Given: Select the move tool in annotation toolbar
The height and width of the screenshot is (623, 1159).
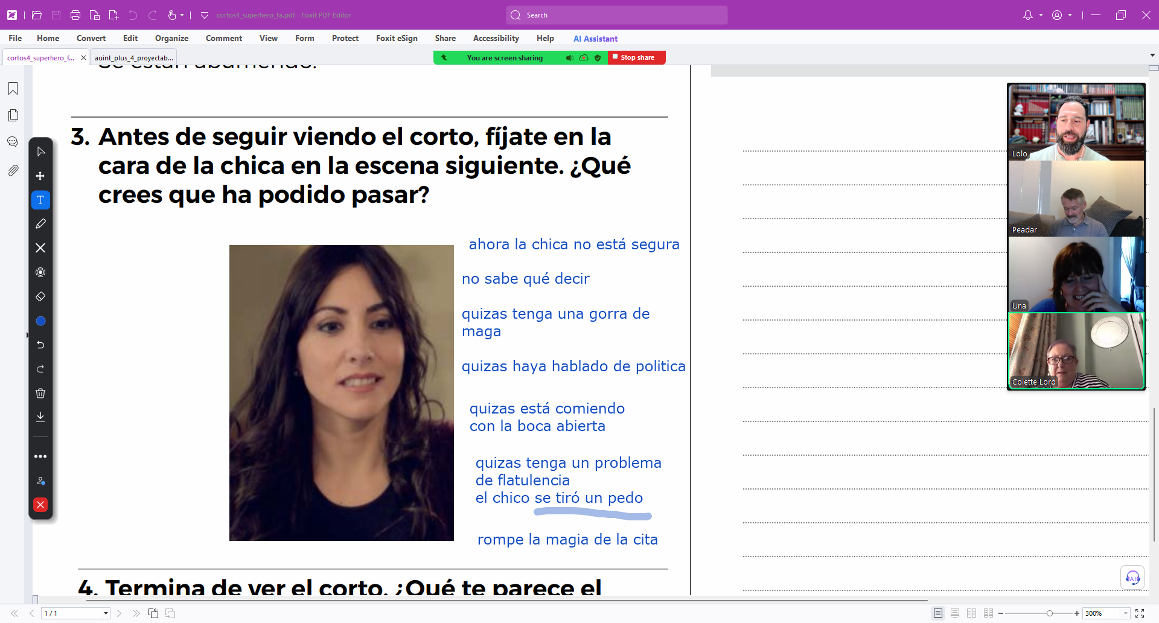Looking at the screenshot, I should [40, 176].
